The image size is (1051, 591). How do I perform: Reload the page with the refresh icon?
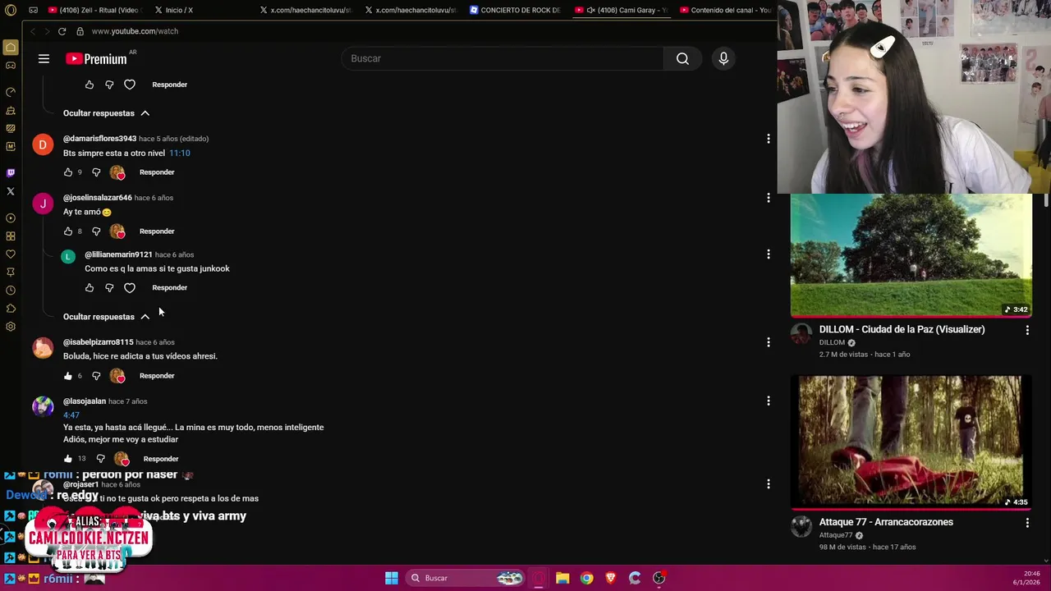pos(62,31)
